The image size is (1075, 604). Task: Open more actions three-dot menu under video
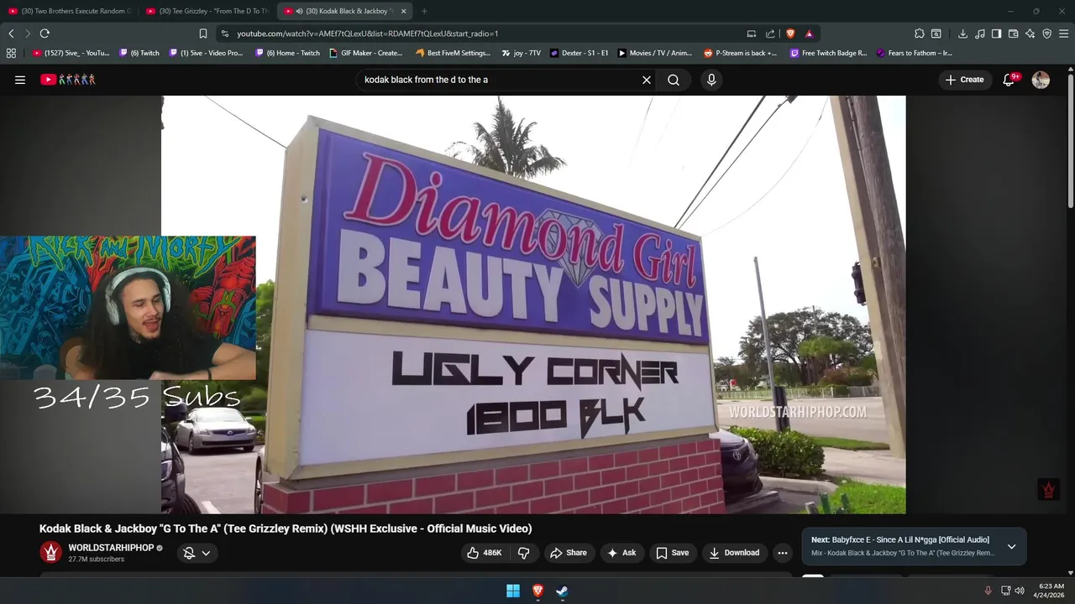[x=783, y=553]
